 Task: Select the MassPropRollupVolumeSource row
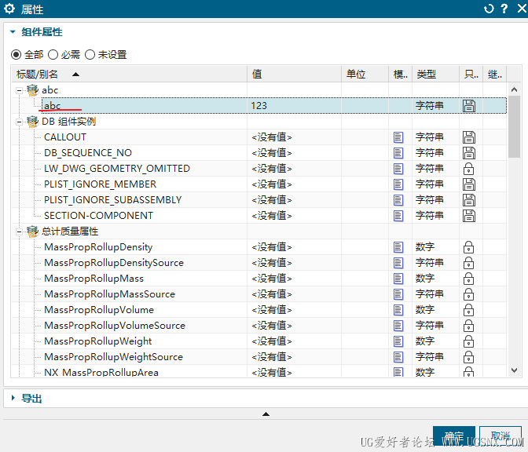[259, 326]
